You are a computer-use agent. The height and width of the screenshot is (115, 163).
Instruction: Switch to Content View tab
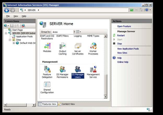[67, 104]
